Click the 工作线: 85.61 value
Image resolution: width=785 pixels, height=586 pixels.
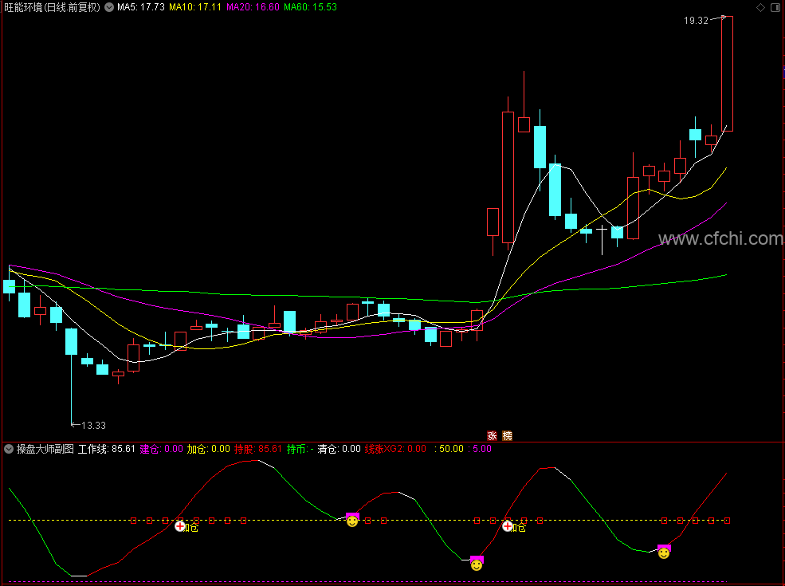(107, 449)
